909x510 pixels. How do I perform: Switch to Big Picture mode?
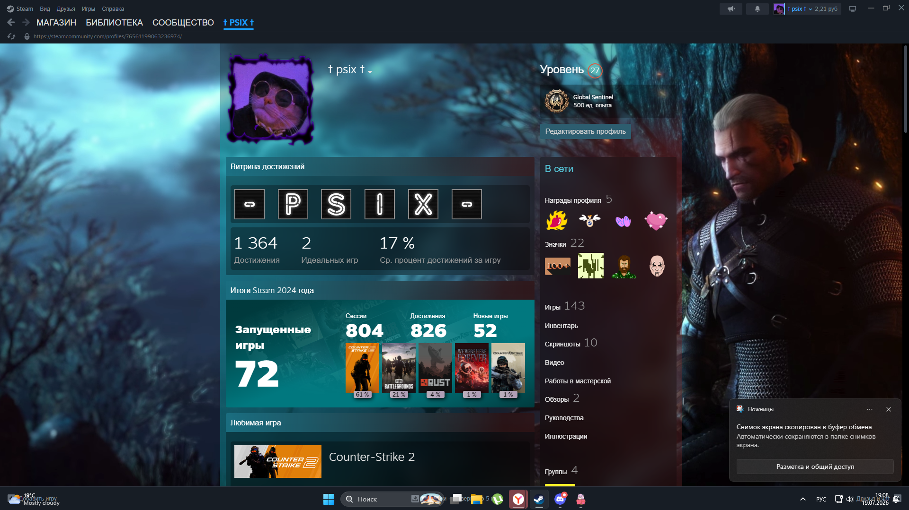pyautogui.click(x=853, y=9)
